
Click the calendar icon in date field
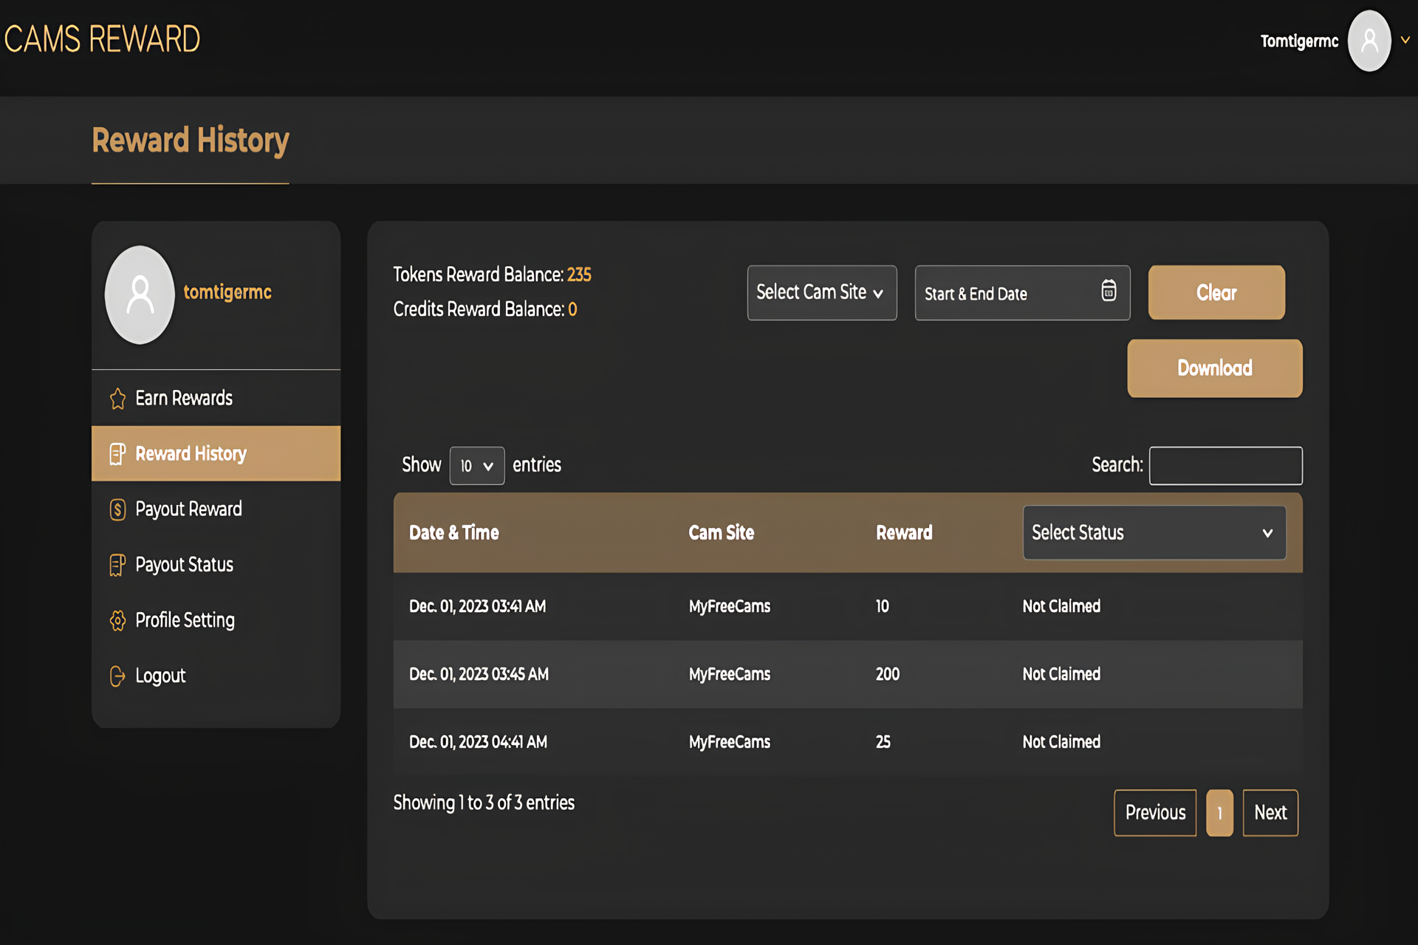coord(1109,291)
